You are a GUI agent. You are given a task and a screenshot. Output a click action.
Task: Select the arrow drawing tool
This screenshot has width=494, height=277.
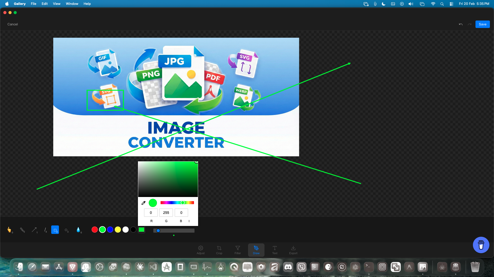34,230
